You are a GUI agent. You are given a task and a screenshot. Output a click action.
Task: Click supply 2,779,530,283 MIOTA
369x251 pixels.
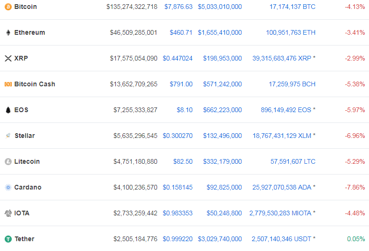click(x=280, y=213)
